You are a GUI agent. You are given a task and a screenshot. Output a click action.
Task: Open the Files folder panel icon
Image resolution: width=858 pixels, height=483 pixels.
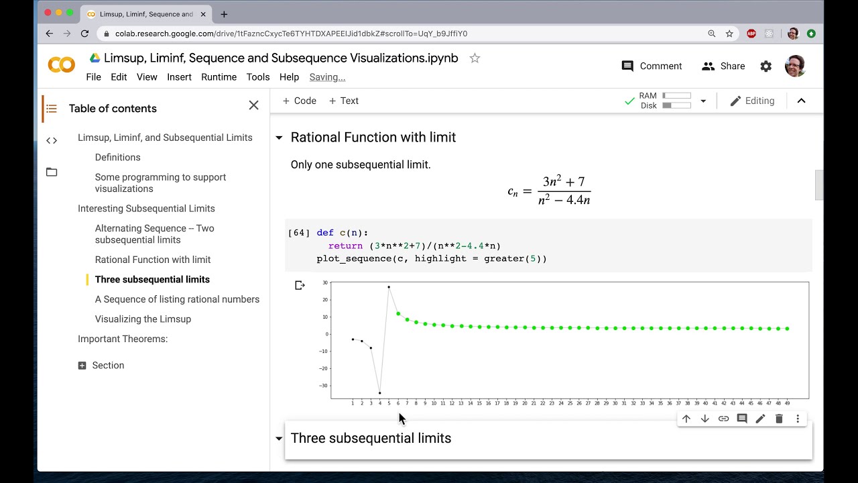click(x=52, y=172)
